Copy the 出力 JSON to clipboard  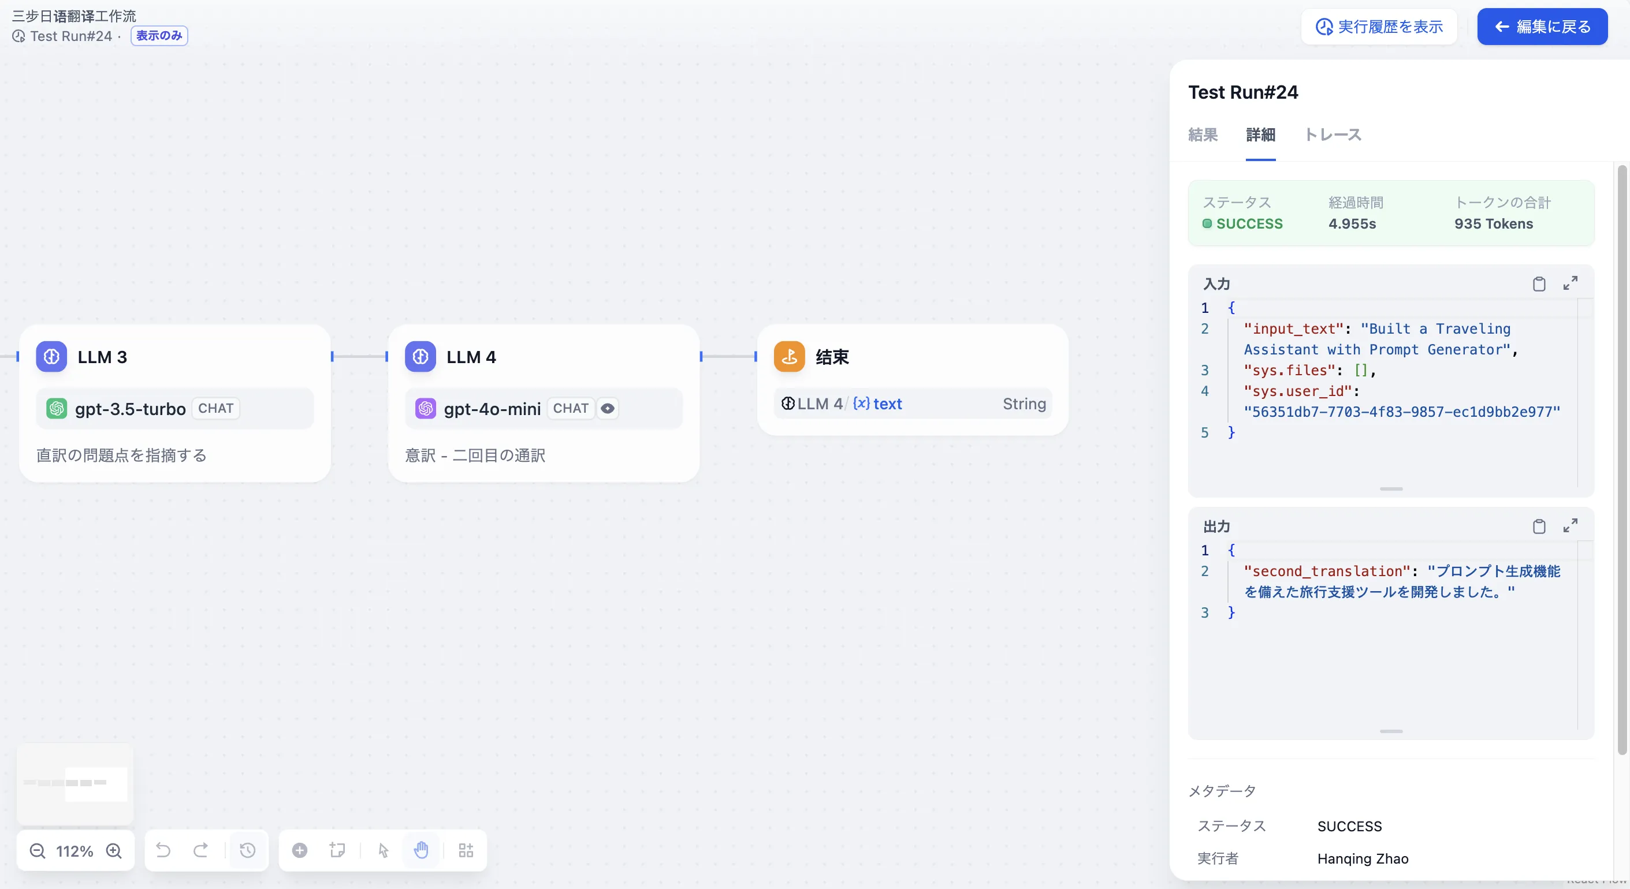[1539, 526]
